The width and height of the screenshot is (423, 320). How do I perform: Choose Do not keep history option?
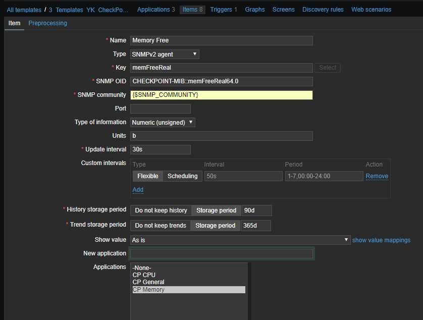pos(161,210)
